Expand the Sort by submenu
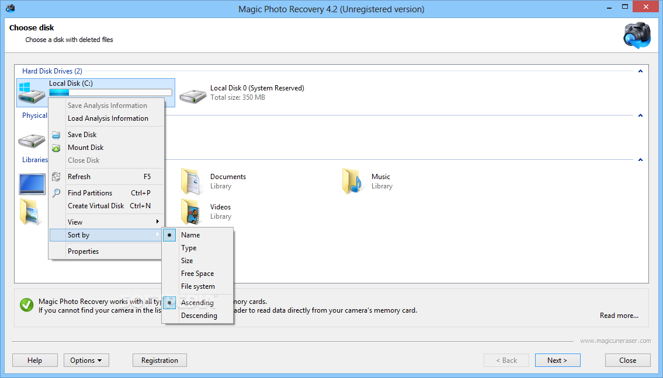The image size is (663, 378). click(106, 235)
